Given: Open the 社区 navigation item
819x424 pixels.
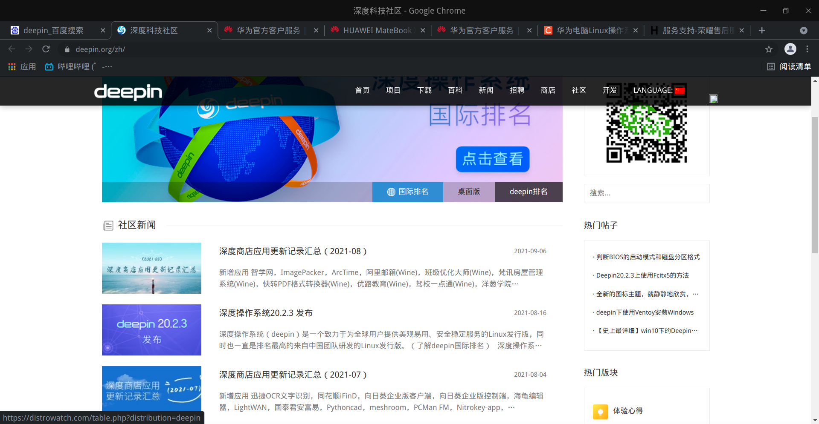Looking at the screenshot, I should pos(579,90).
